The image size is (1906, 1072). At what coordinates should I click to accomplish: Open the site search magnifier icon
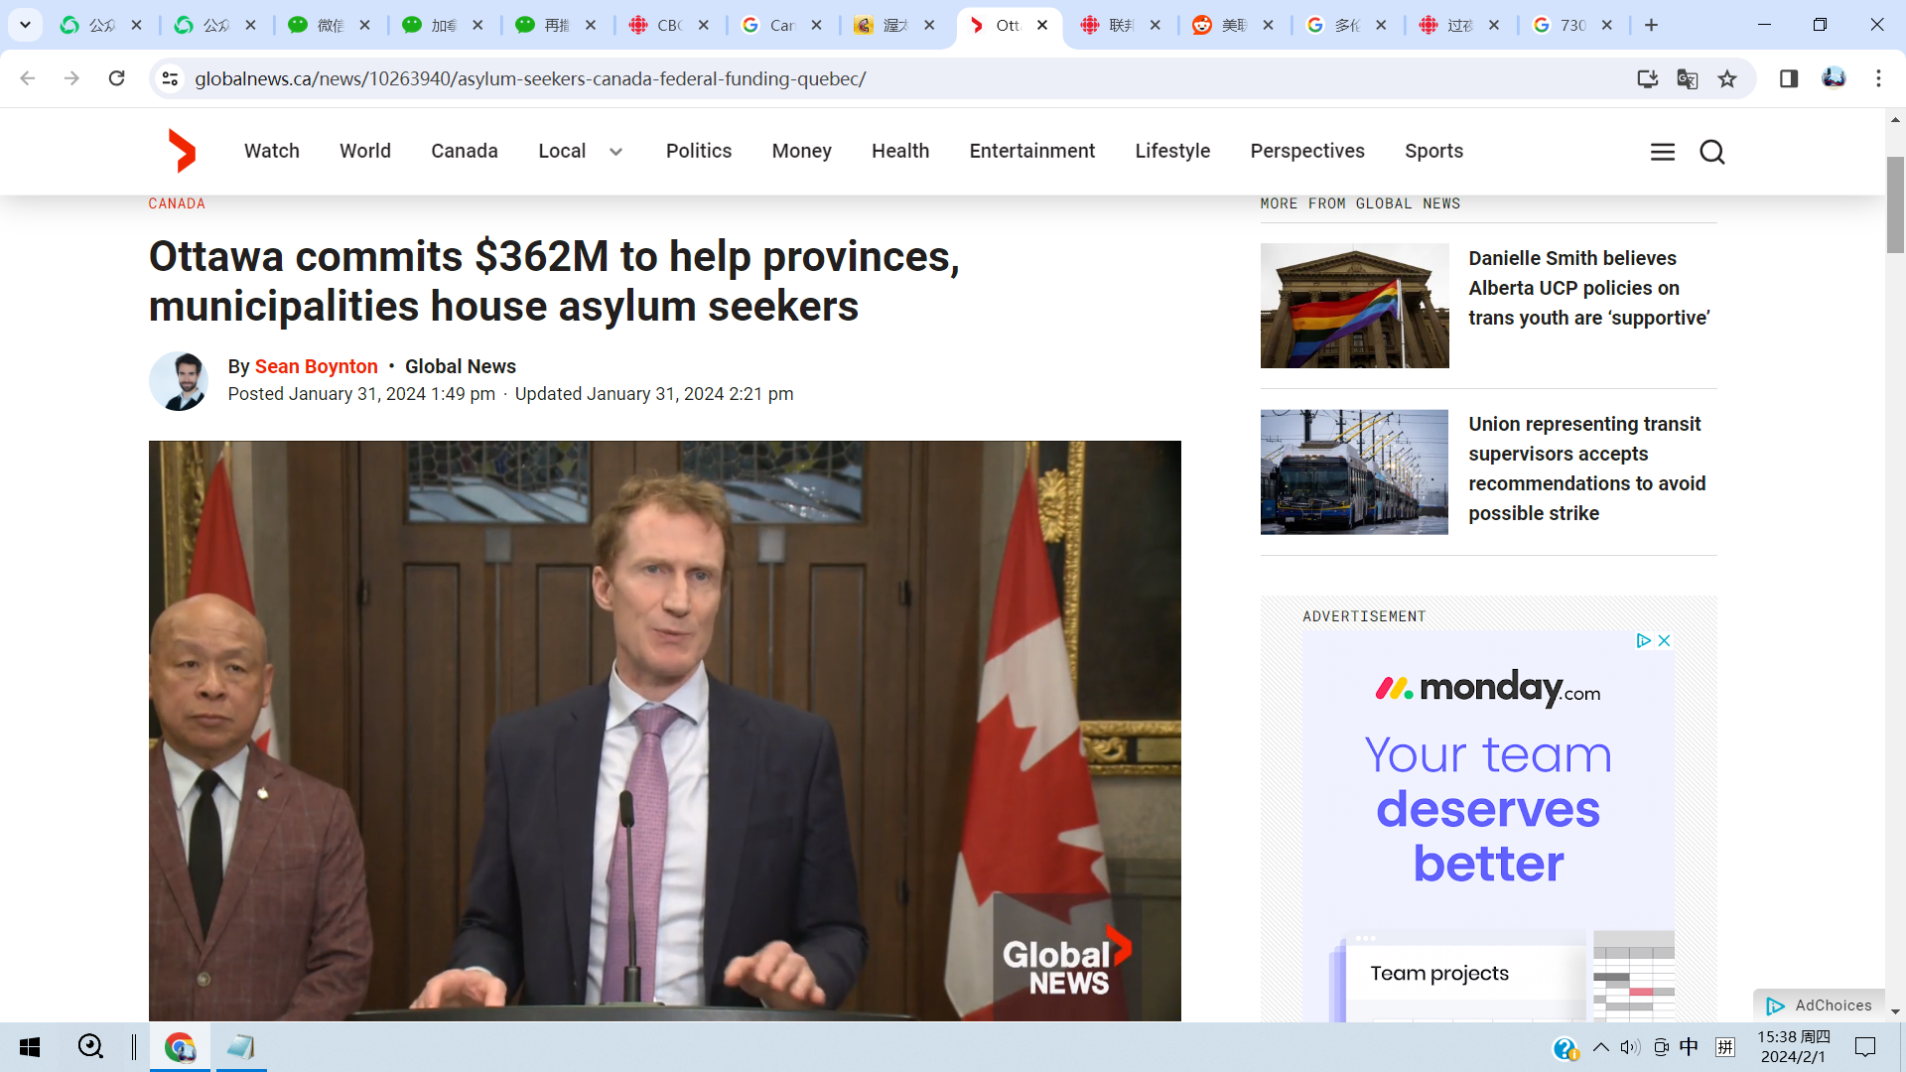pos(1711,152)
